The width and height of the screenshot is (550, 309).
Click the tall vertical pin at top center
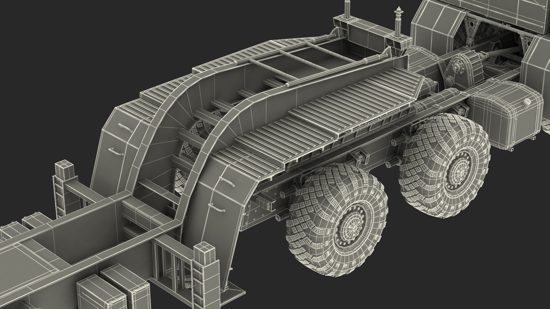[347, 8]
